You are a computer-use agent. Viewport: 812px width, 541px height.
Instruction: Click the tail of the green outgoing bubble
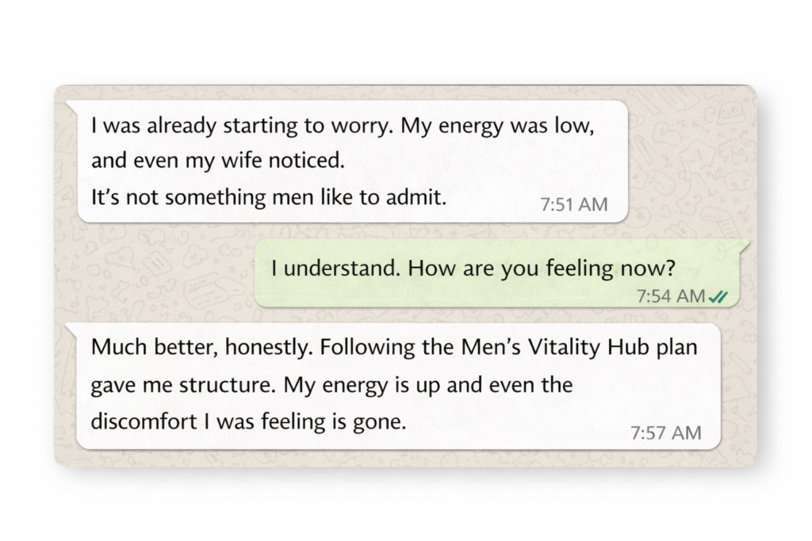744,243
